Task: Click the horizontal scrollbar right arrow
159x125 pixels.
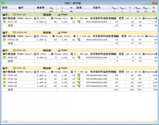Action: coord(156,122)
